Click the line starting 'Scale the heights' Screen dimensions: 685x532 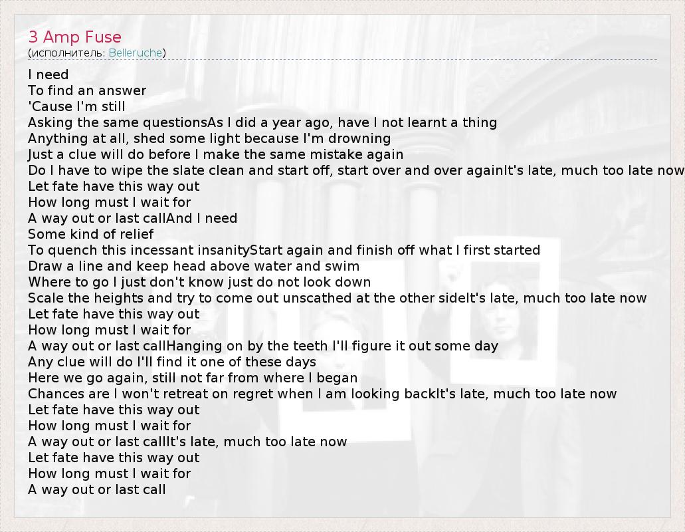[x=337, y=298]
